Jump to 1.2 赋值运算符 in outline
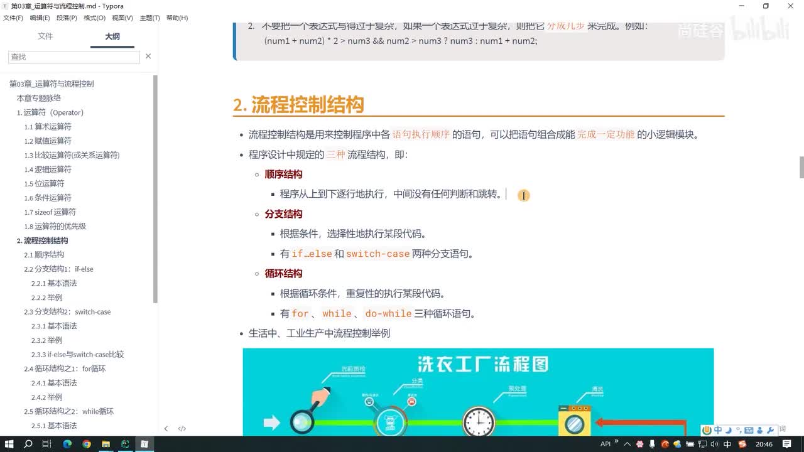The image size is (804, 452). [48, 141]
